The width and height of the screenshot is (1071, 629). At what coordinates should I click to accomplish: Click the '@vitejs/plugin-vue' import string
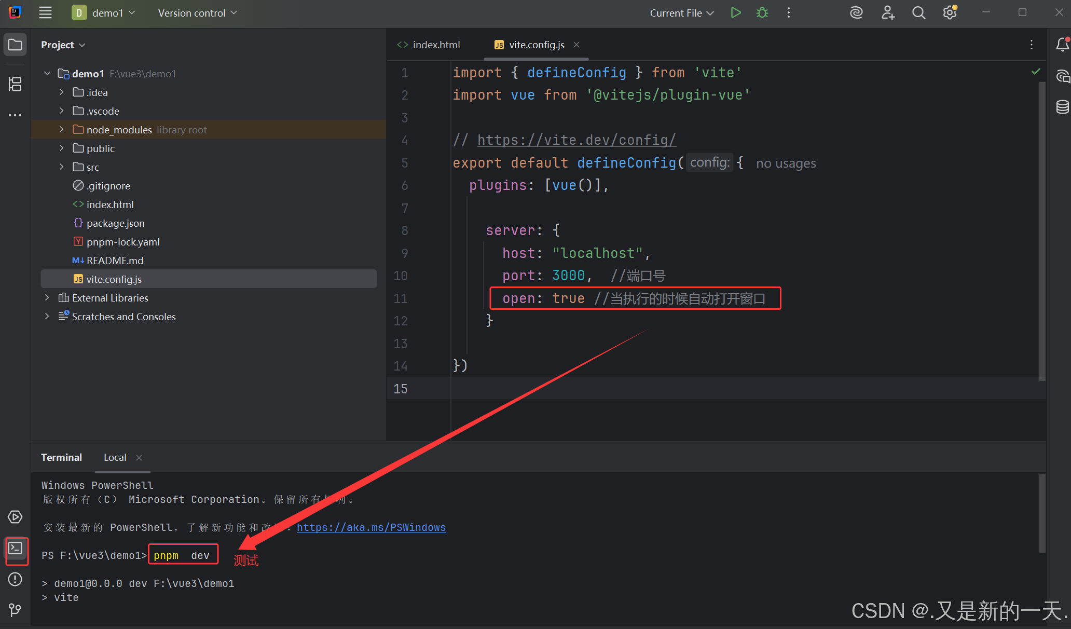pos(668,95)
